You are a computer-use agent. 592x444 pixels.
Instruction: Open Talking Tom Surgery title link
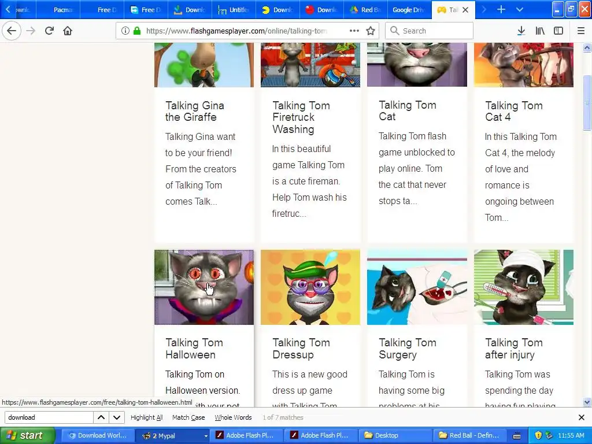point(408,349)
